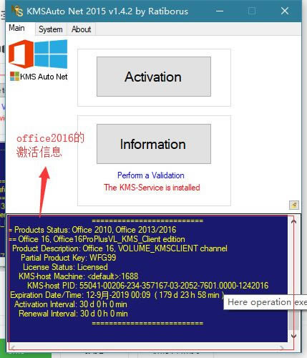Click Partial Product Key: WFG99 text
307x358 pixels.
(x=69, y=258)
